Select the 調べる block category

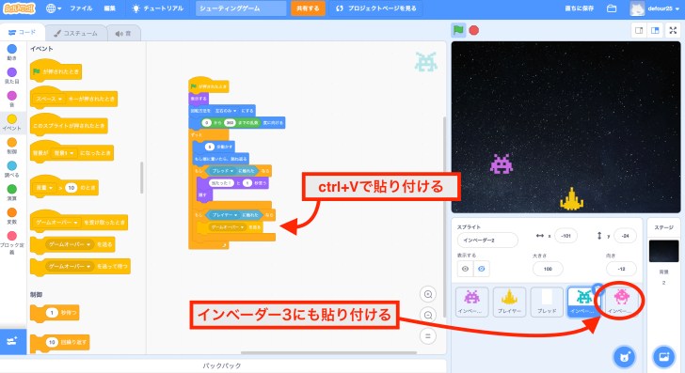(12, 169)
